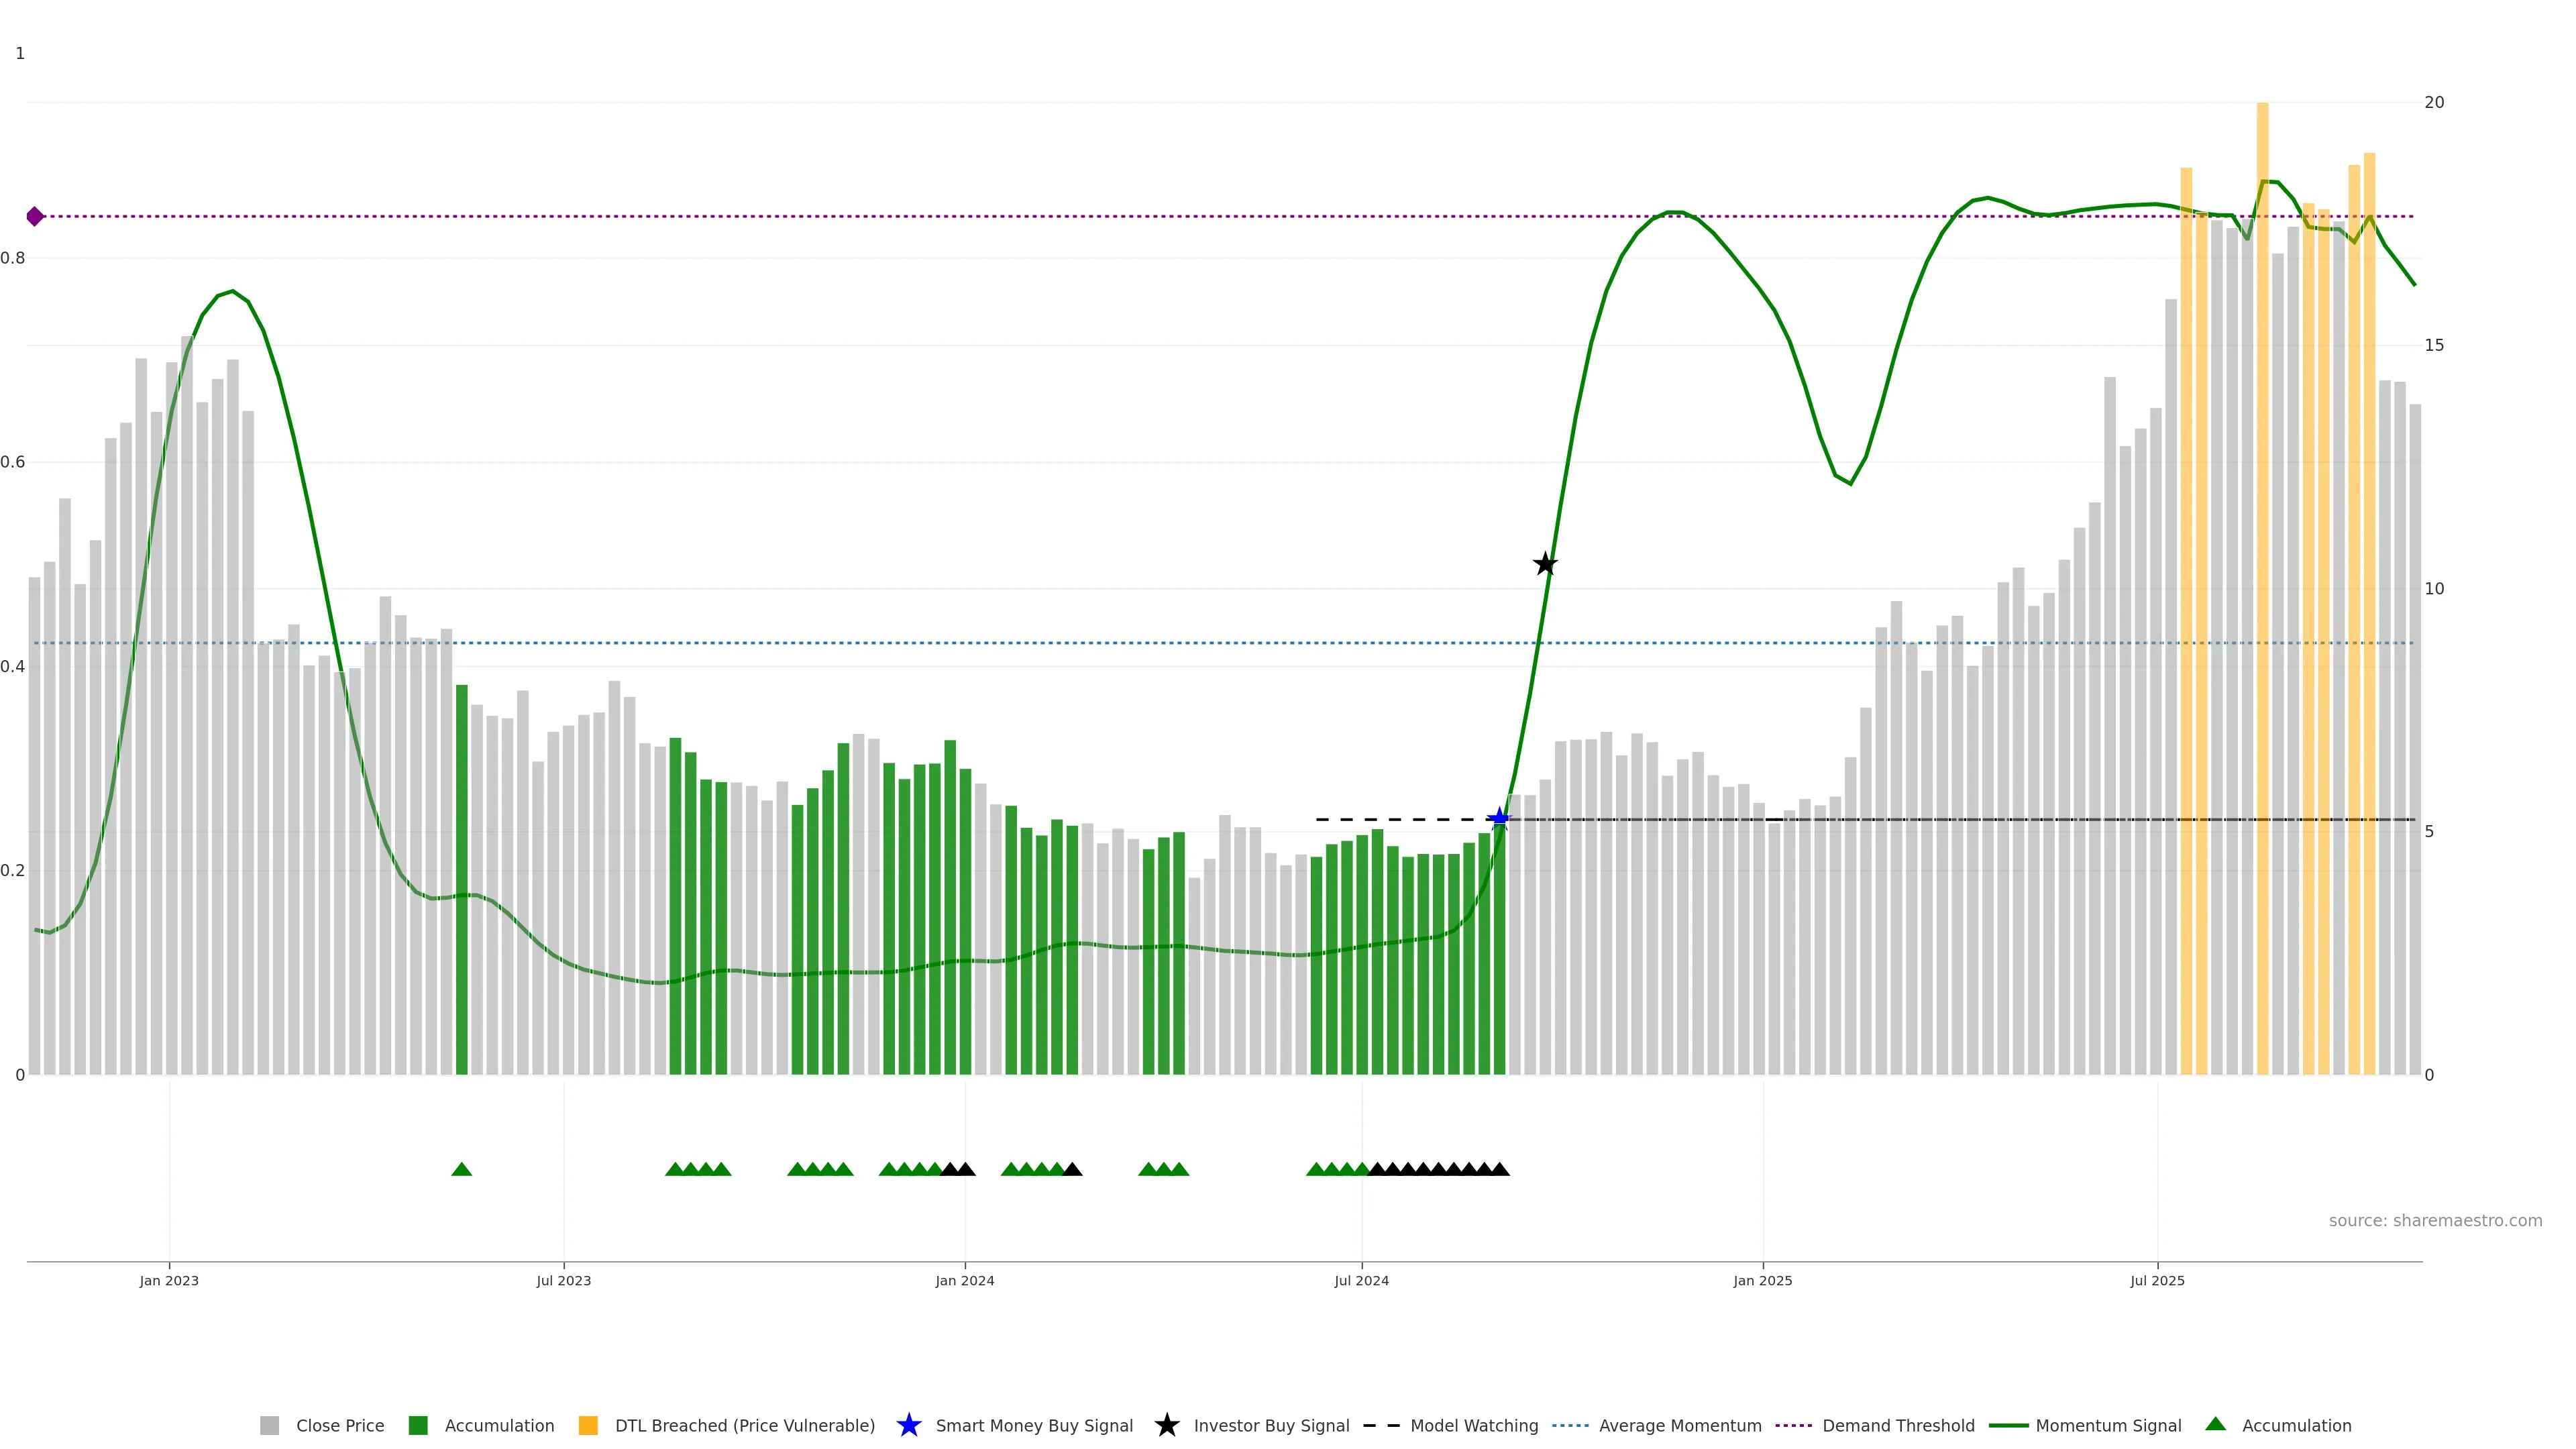This screenshot has height=1449, width=2576.
Task: Click the Jul 2024 axis label
Action: tap(1361, 1280)
